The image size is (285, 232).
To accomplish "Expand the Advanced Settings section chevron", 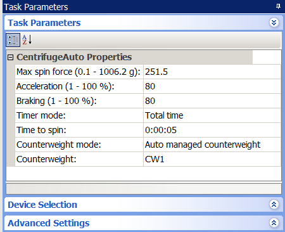I will 274,222.
